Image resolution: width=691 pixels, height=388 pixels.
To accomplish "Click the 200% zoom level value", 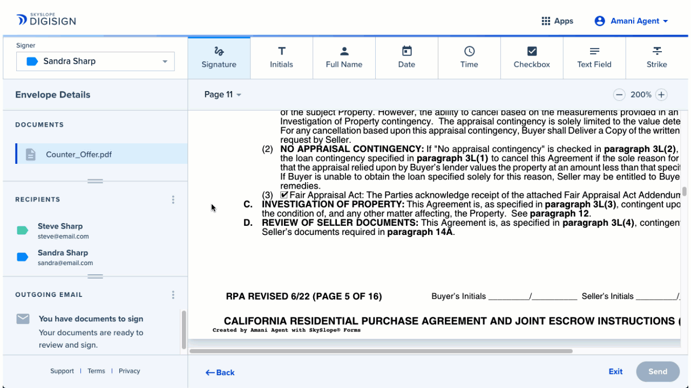I will [641, 95].
